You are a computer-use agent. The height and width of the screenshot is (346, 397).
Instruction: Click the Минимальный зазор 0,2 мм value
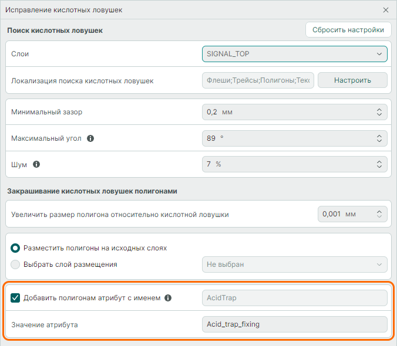coord(288,112)
